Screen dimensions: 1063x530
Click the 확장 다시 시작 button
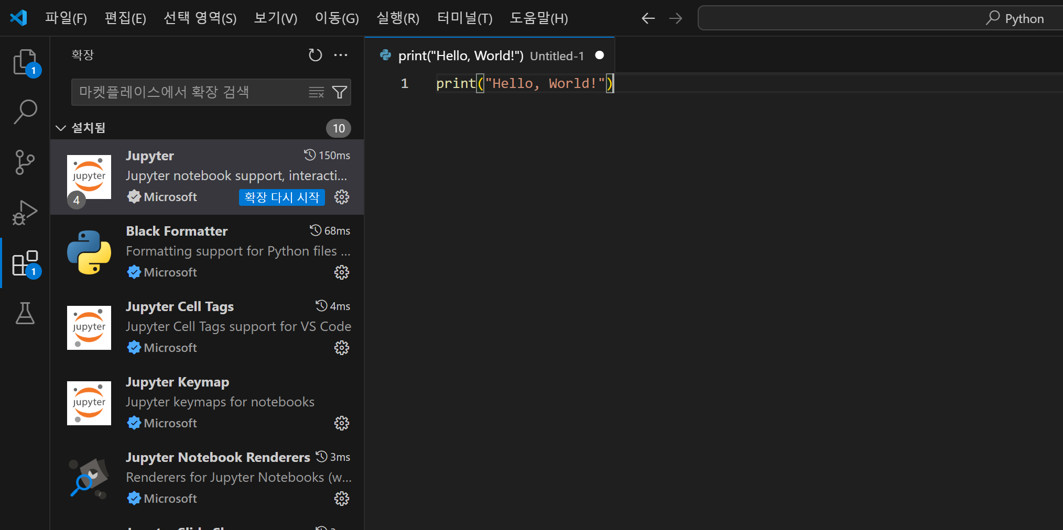(x=282, y=197)
